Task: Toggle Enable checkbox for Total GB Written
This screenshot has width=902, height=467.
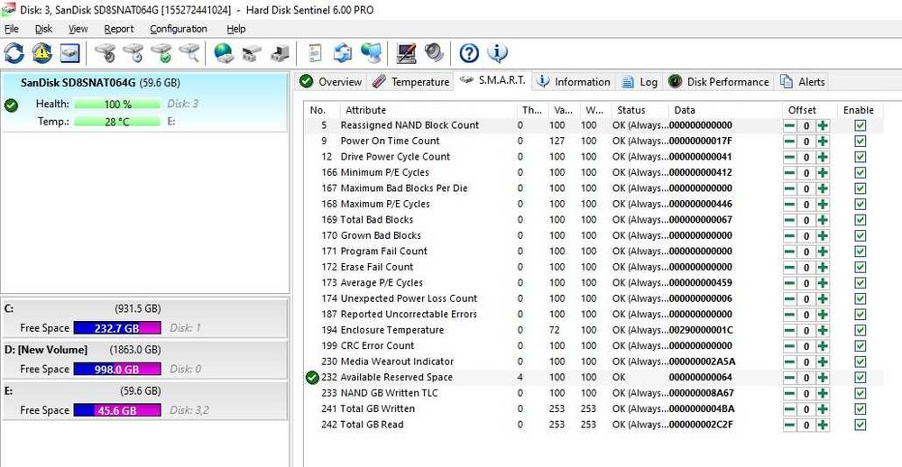Action: [x=860, y=409]
